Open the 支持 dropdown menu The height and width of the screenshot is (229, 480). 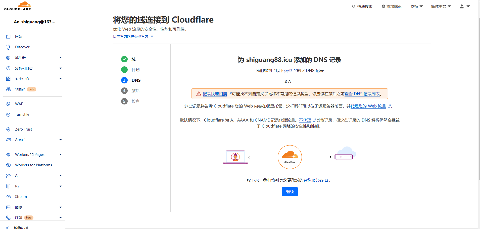tap(417, 6)
